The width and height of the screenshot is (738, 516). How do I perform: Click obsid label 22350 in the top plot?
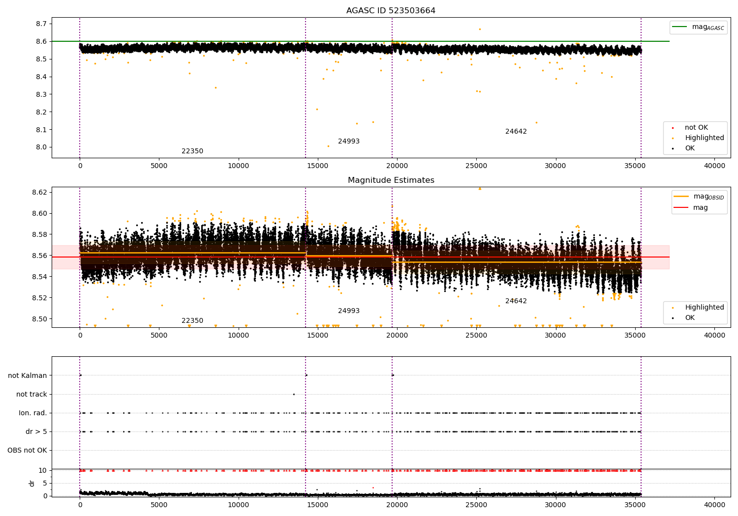192,151
